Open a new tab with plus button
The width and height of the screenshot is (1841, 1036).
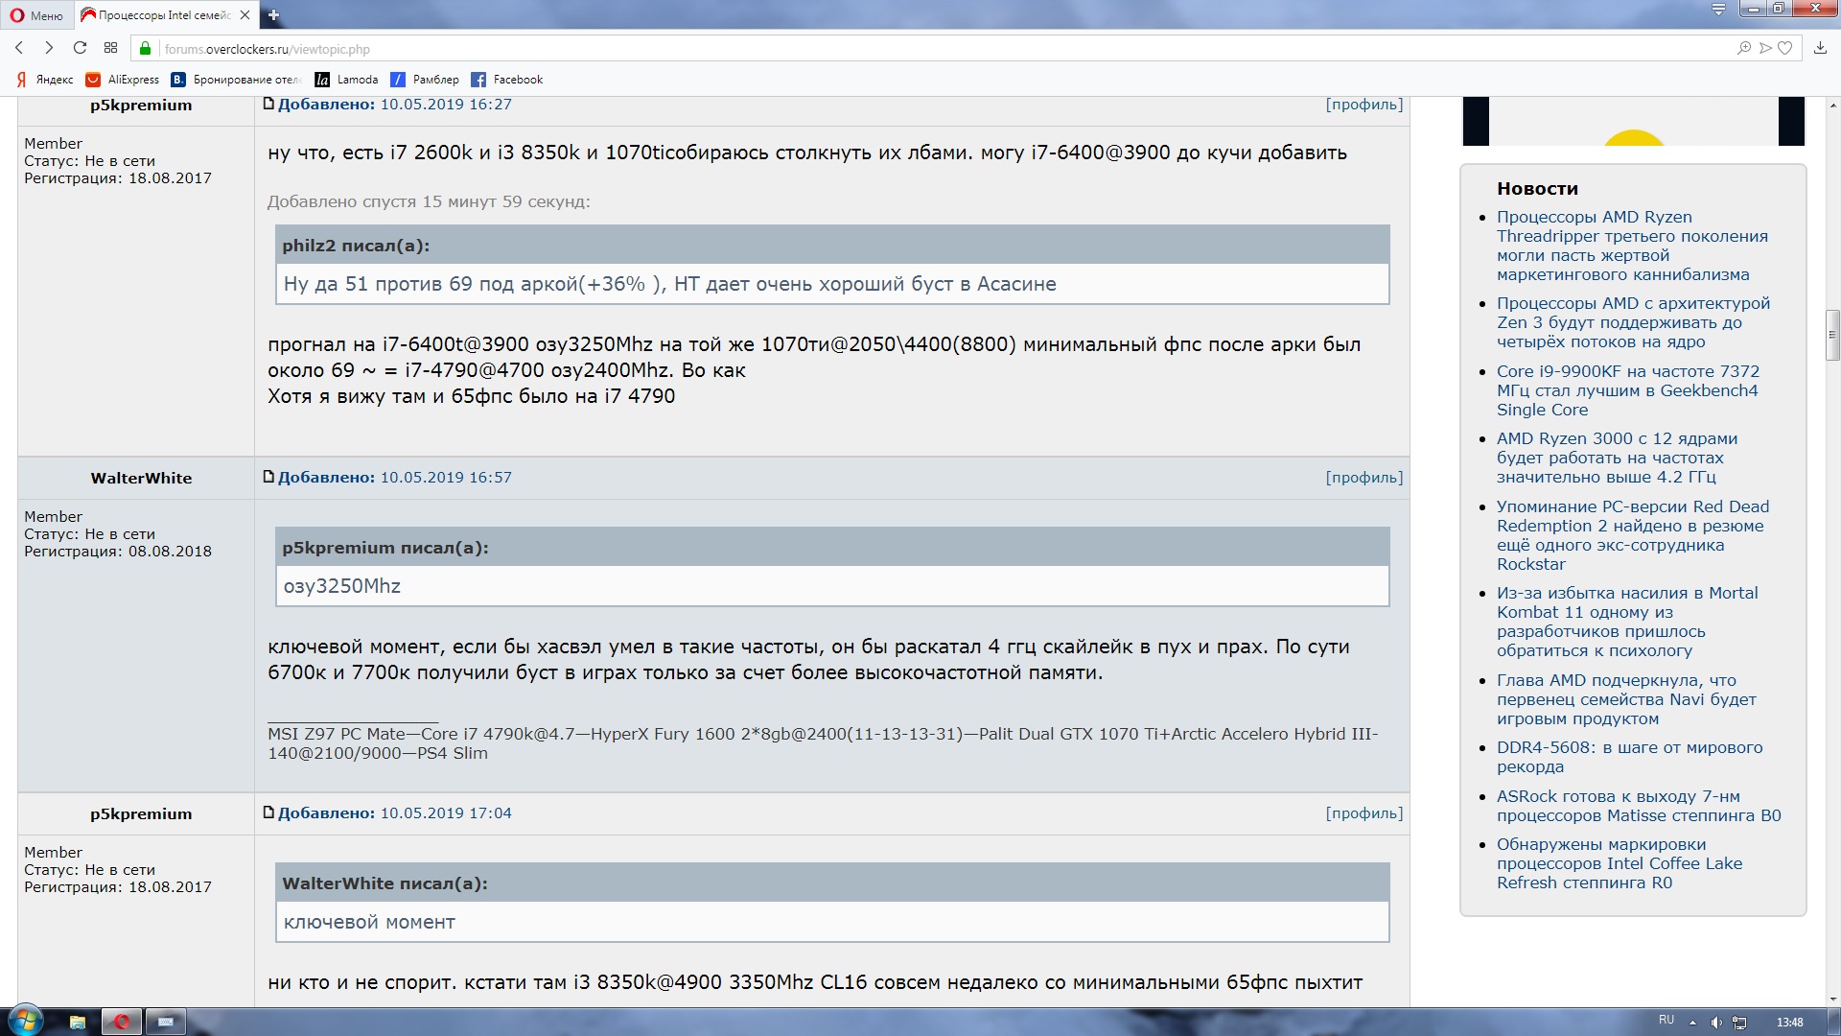(x=273, y=14)
